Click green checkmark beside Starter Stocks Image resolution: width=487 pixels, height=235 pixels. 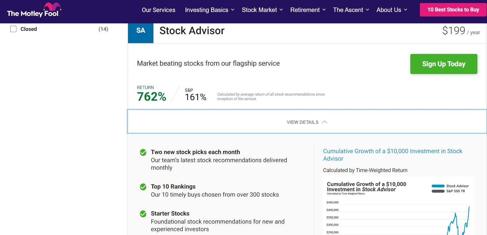[x=143, y=214]
